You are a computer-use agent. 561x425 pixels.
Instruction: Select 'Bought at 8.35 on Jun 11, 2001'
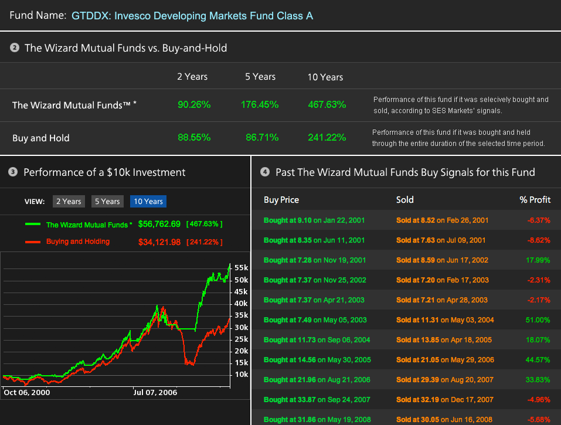click(314, 240)
